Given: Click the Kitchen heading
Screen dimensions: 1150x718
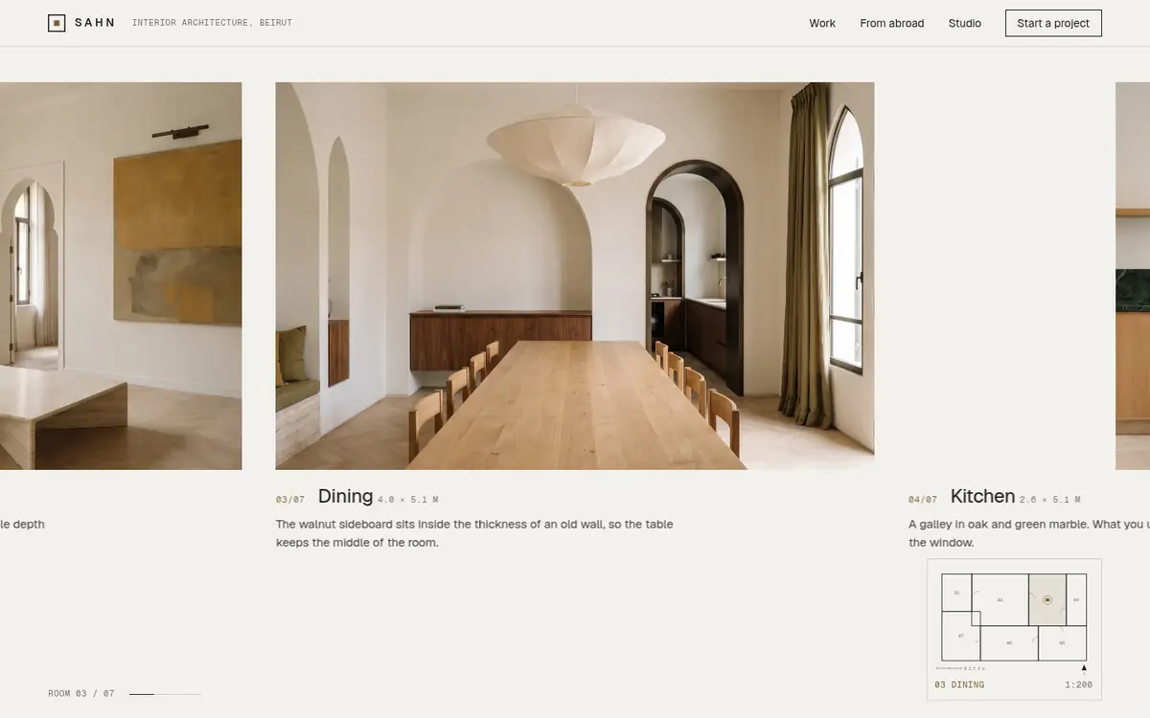Looking at the screenshot, I should tap(982, 496).
